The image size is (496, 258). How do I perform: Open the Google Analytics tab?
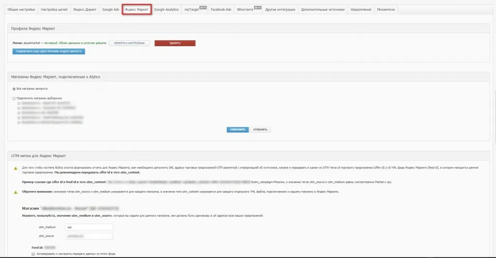(x=167, y=10)
